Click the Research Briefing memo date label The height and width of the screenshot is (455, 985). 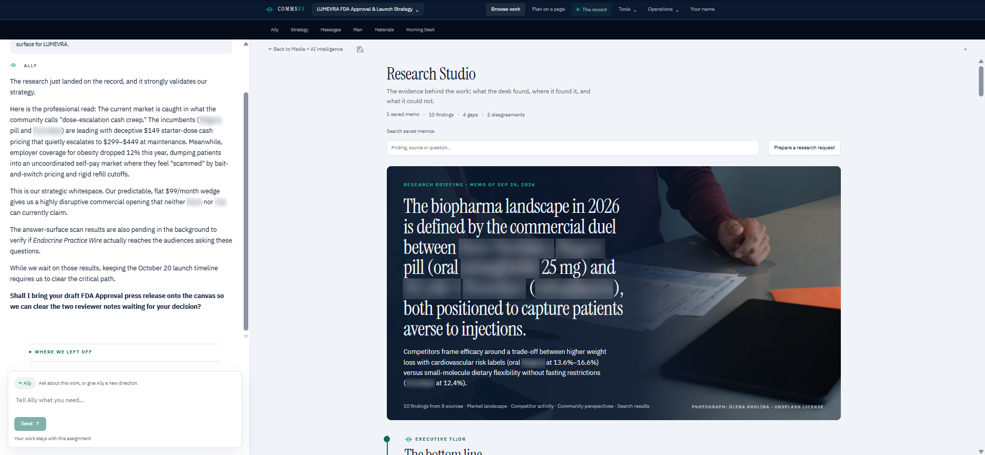click(469, 185)
